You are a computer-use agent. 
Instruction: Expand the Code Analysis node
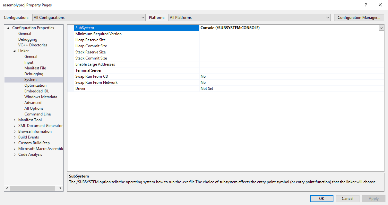pos(15,154)
